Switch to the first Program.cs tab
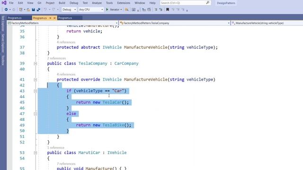The width and height of the screenshot is (303, 170). click(x=19, y=18)
